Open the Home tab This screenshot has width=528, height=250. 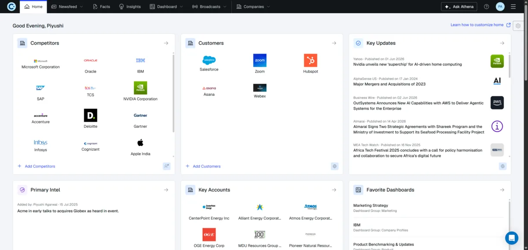[33, 7]
